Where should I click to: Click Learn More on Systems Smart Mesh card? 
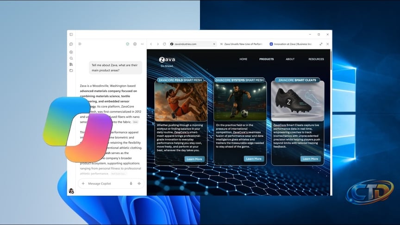pos(254,159)
